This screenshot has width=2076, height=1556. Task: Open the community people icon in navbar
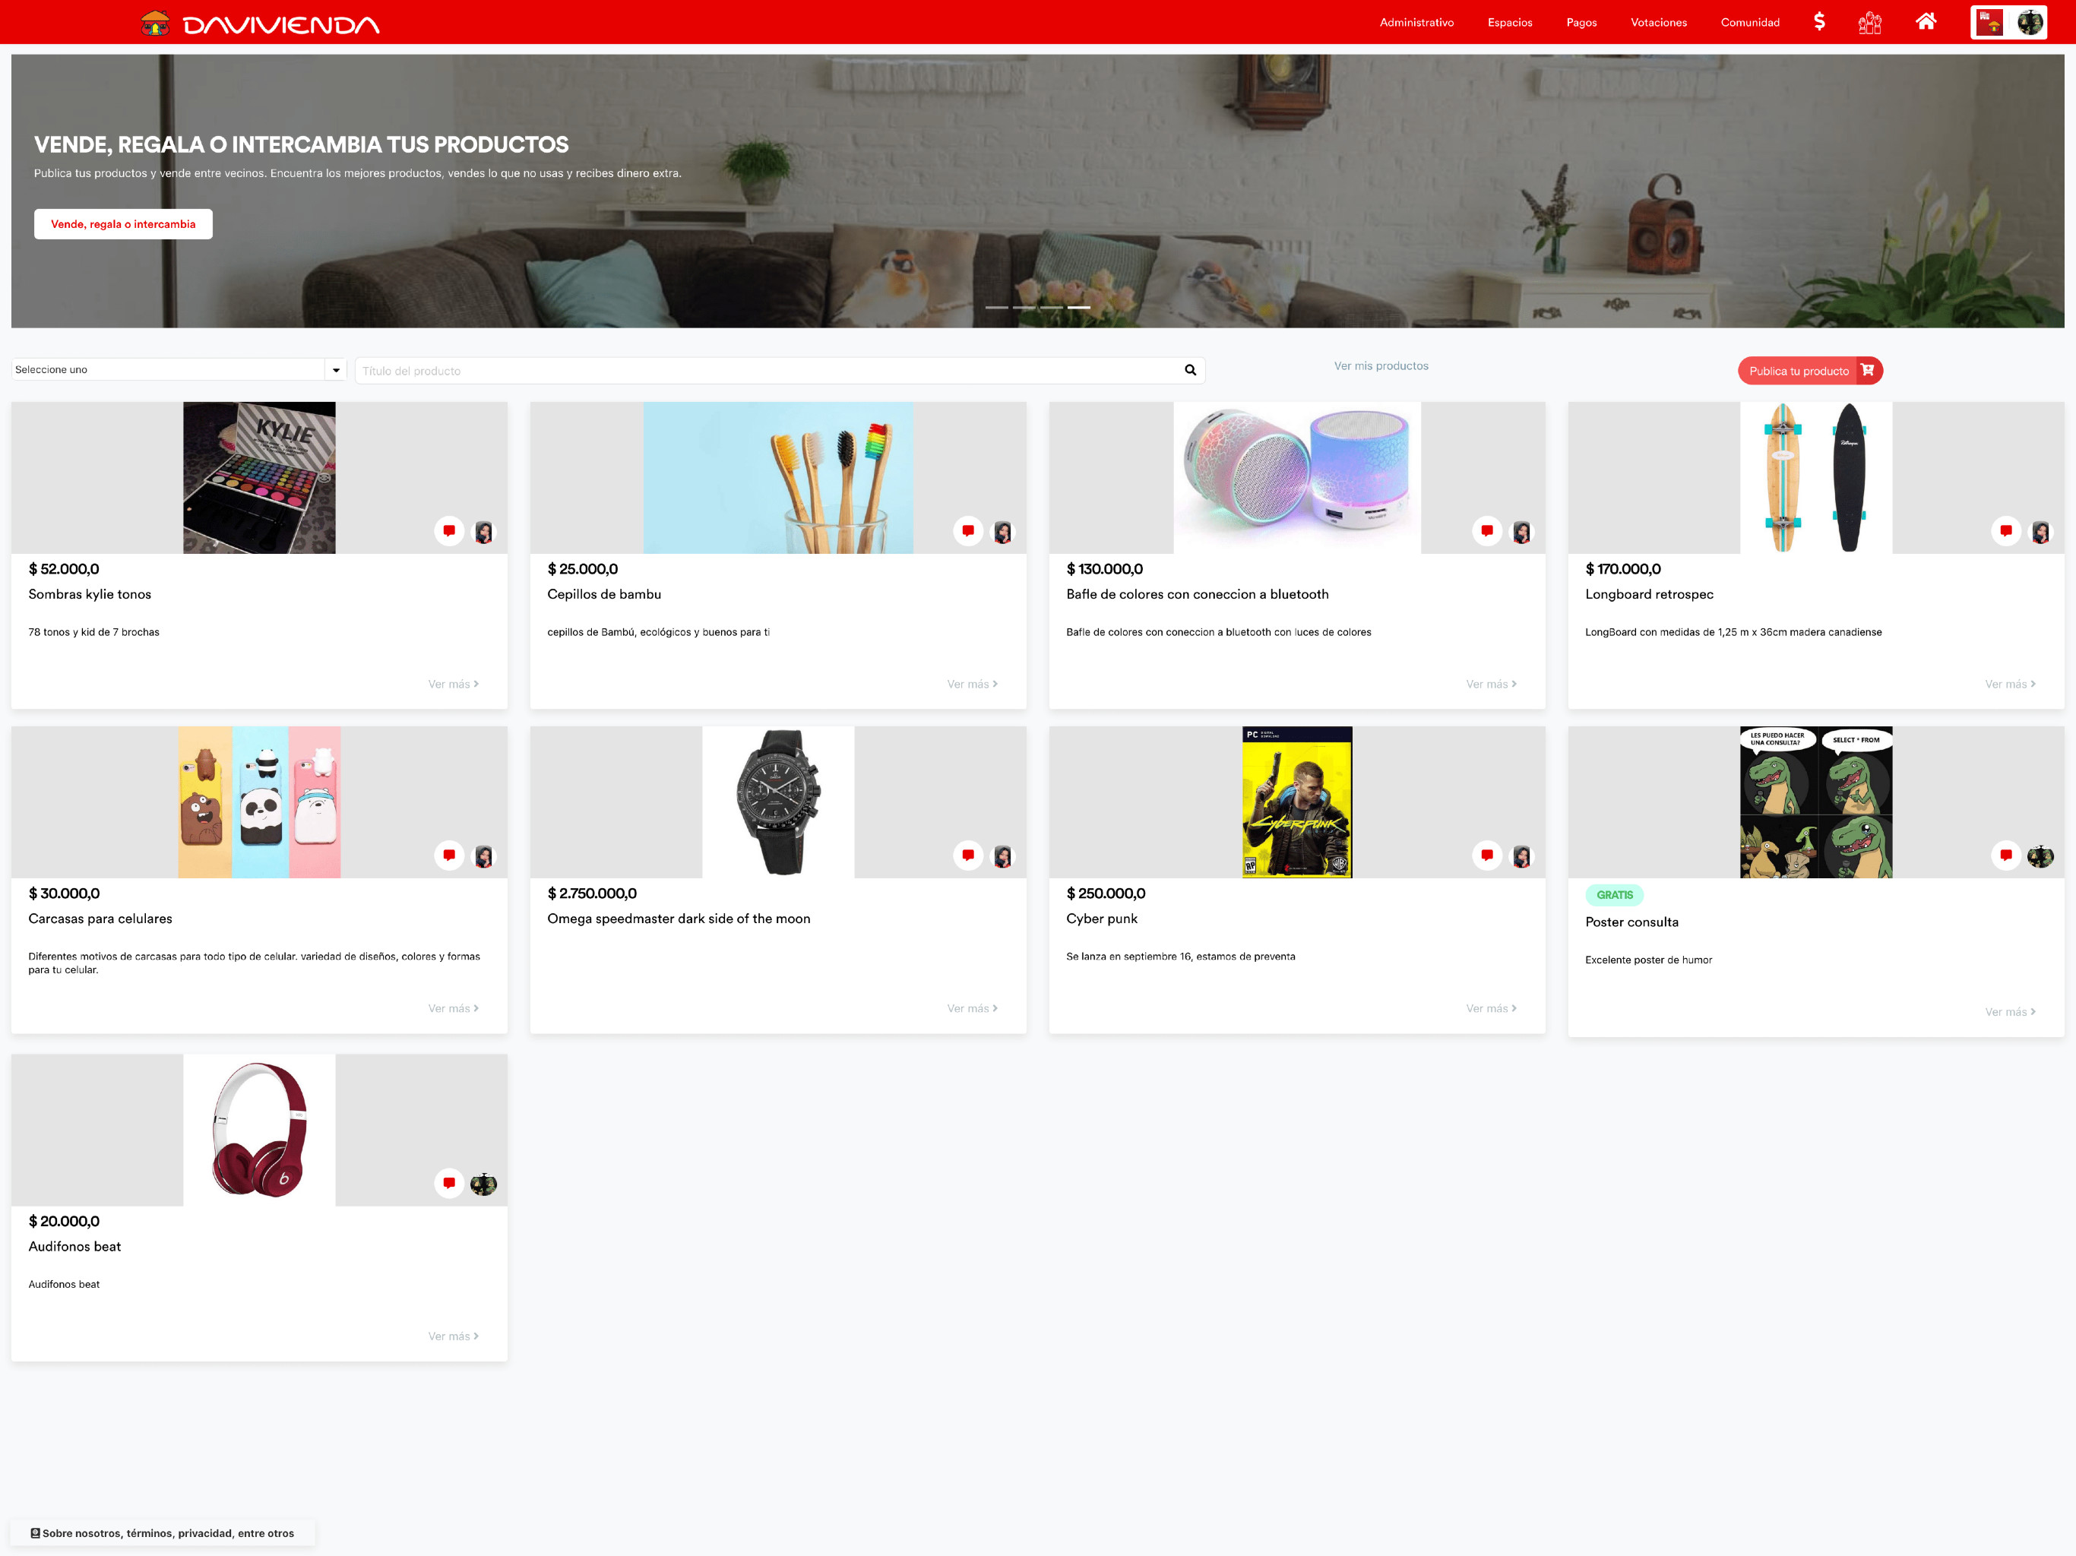[x=1869, y=23]
